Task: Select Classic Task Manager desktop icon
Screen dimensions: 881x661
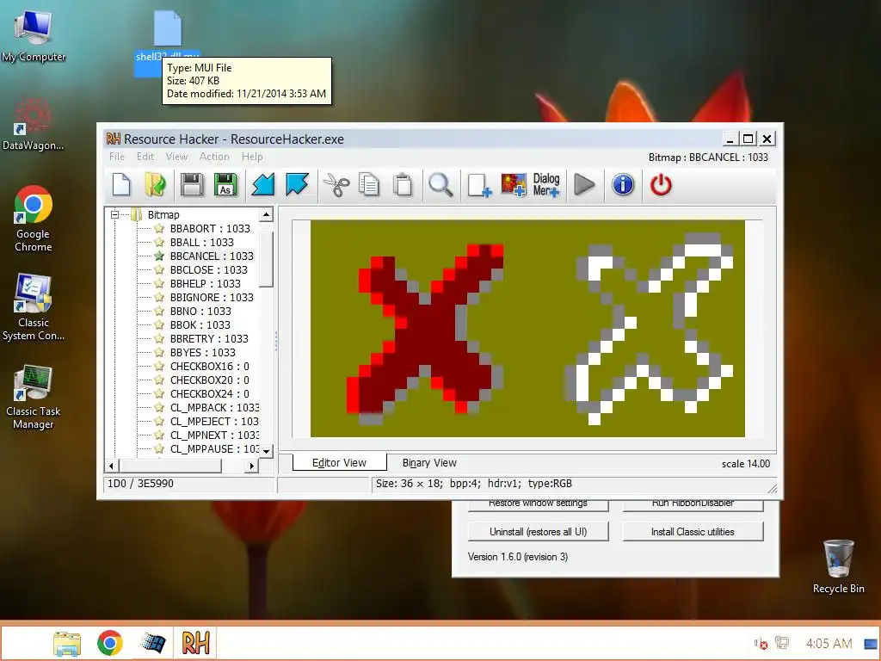Action: point(34,398)
